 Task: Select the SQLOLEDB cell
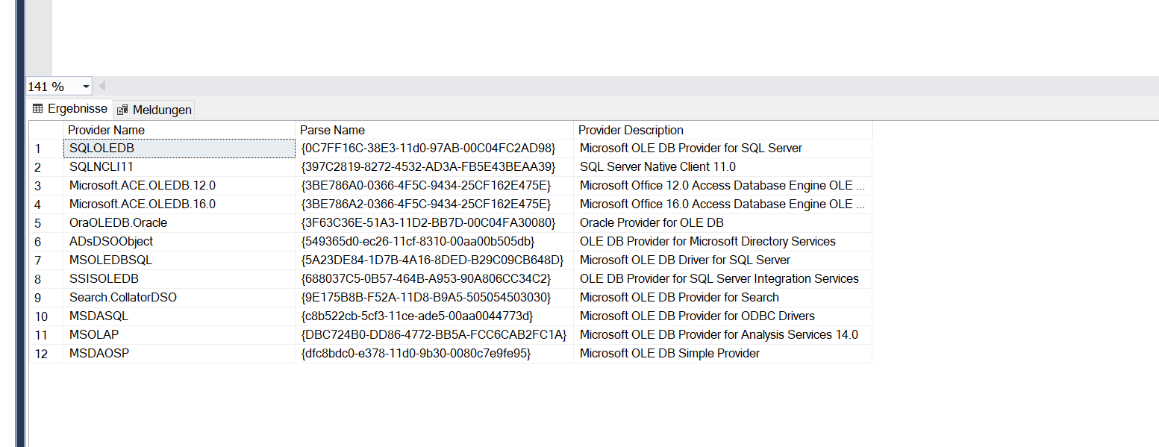(x=179, y=149)
